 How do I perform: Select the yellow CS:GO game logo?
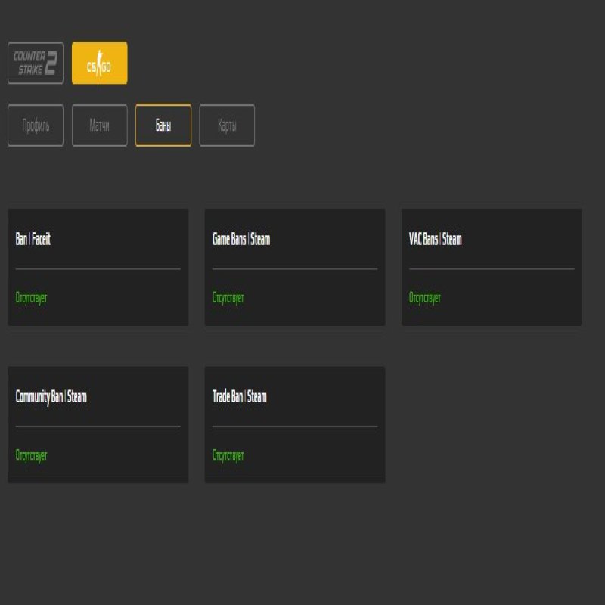pos(99,63)
